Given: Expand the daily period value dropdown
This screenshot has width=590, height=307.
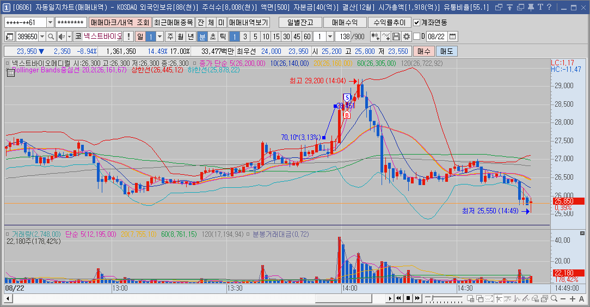Looking at the screenshot, I should (x=159, y=36).
